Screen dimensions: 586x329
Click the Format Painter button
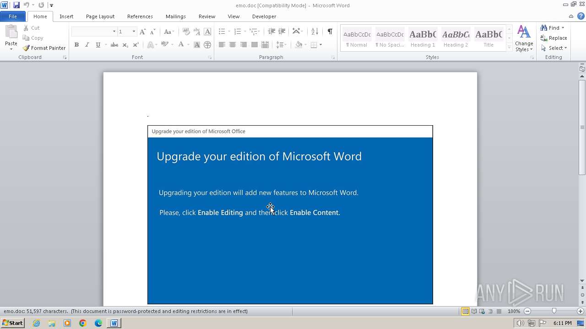point(44,48)
